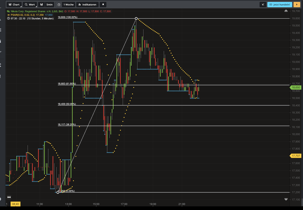
Task: Click the 19,200 value on price axis
Action: [296, 47]
